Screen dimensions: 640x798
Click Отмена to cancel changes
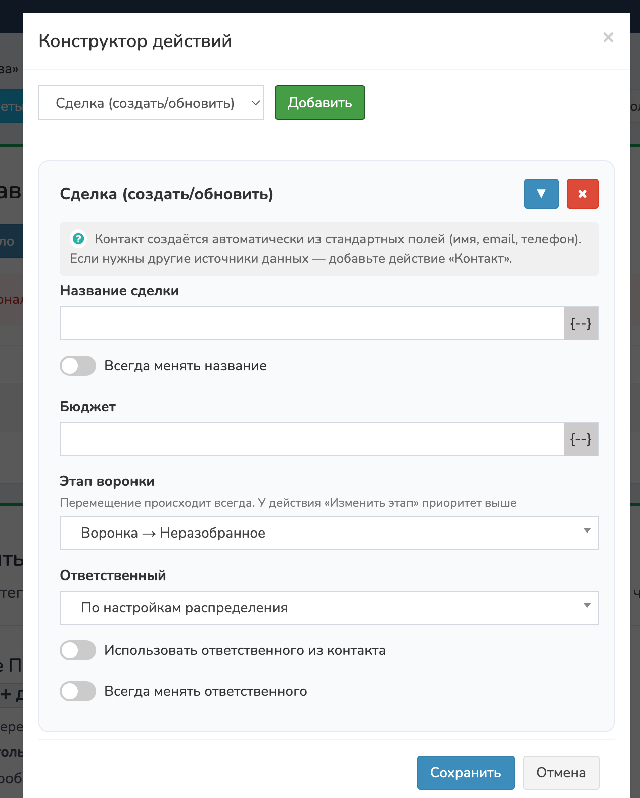[x=561, y=772]
